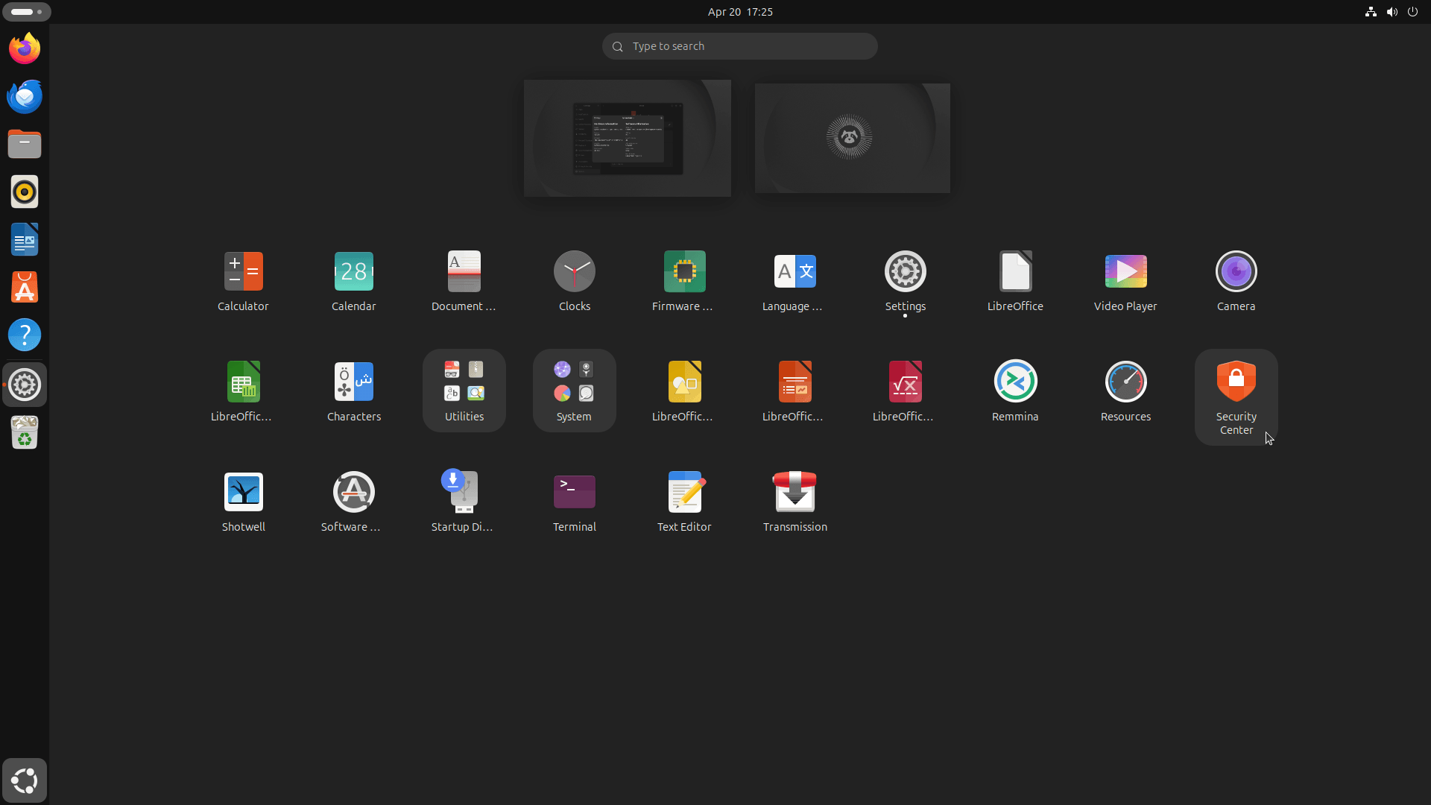Click the Type to search field
The width and height of the screenshot is (1431, 805).
click(739, 45)
